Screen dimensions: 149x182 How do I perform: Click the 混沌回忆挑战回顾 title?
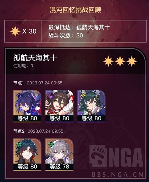(x=75, y=10)
